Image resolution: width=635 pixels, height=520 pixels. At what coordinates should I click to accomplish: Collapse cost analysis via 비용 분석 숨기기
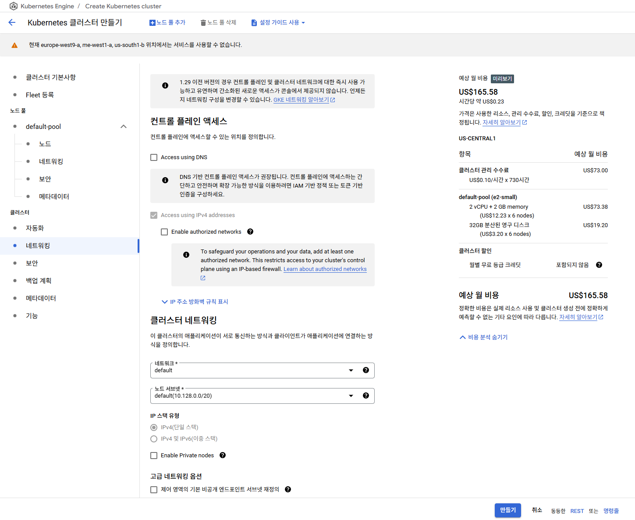pyautogui.click(x=483, y=337)
